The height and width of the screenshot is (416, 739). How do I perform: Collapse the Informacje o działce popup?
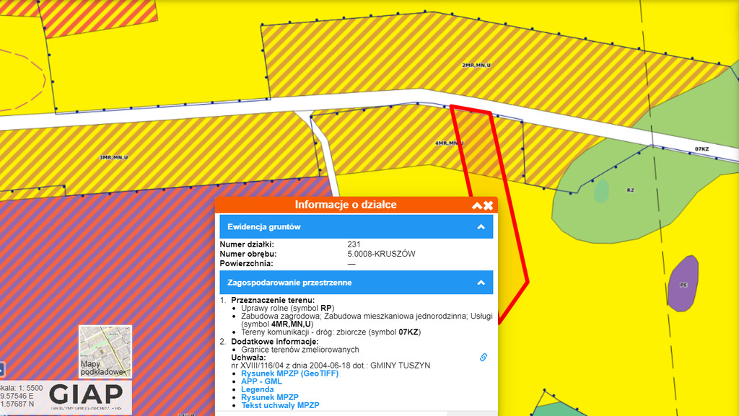[x=476, y=205]
